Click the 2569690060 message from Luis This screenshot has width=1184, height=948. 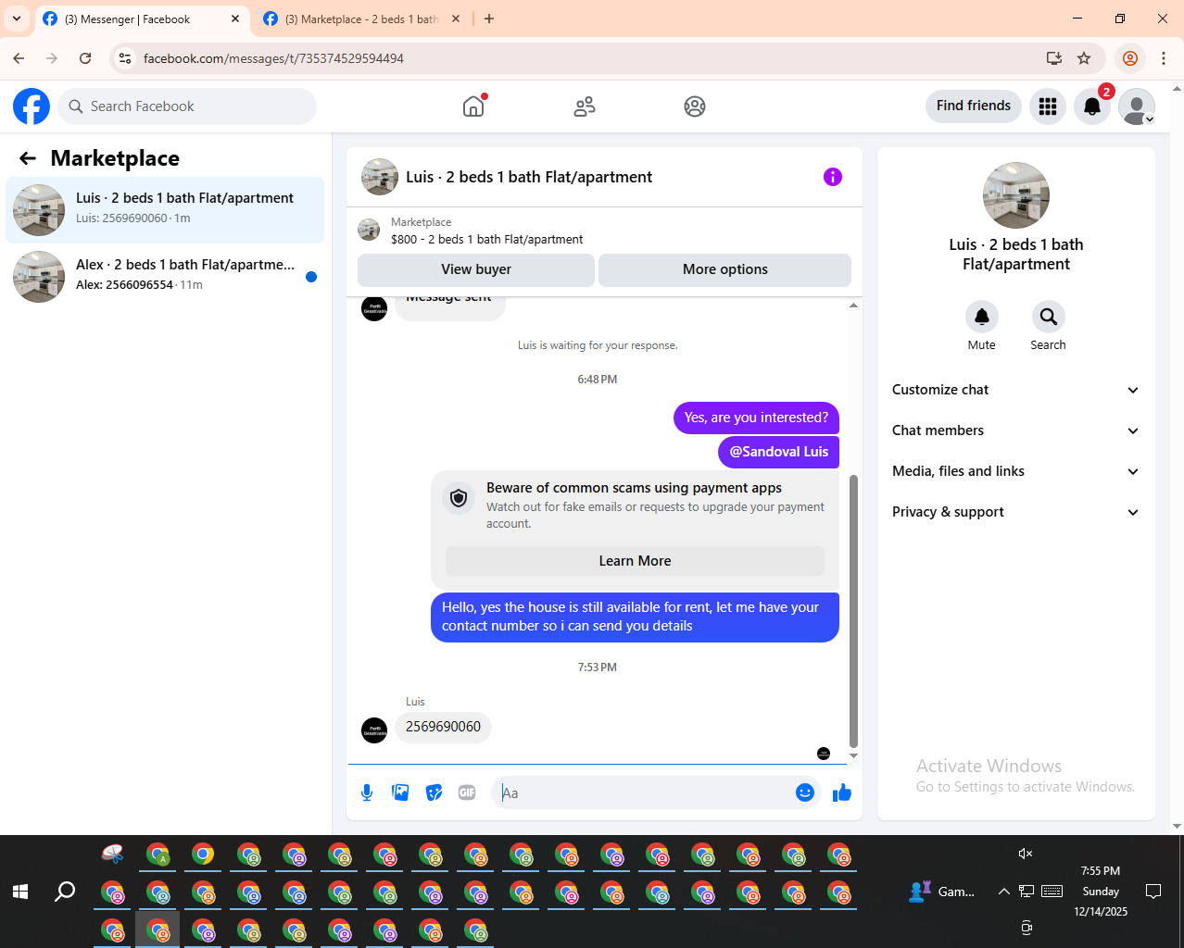443,727
